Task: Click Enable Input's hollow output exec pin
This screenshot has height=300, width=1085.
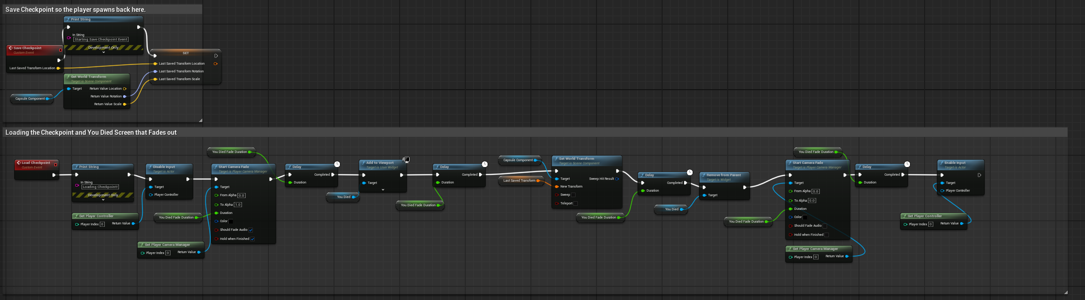Action: coord(979,175)
